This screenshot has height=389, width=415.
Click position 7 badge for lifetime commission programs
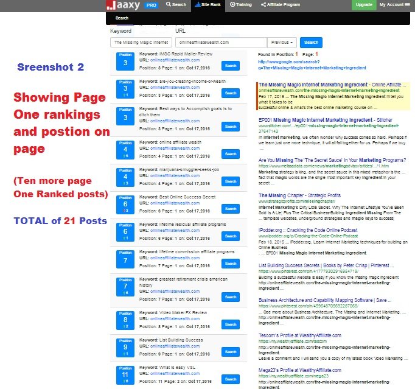pyautogui.click(x=125, y=259)
